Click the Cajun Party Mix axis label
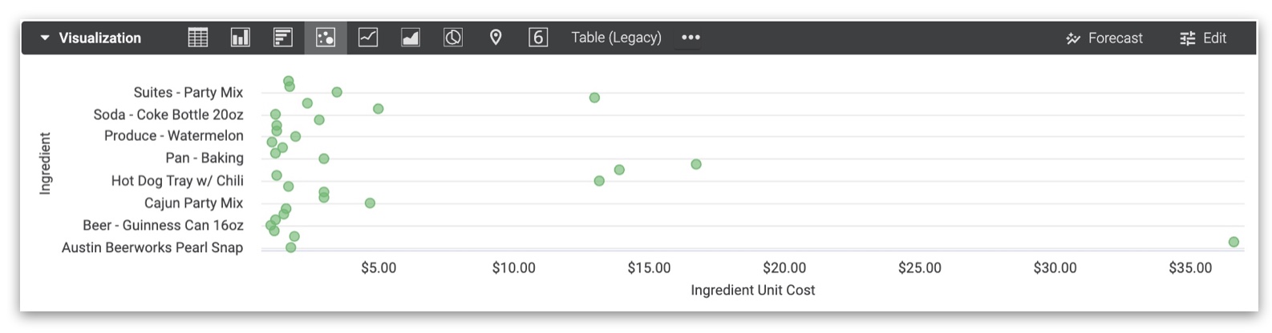This screenshot has height=333, width=1272. [x=193, y=203]
